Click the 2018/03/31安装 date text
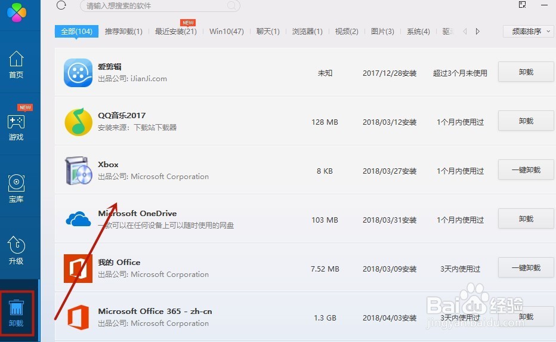Screen dimensions: 556x342 390,220
